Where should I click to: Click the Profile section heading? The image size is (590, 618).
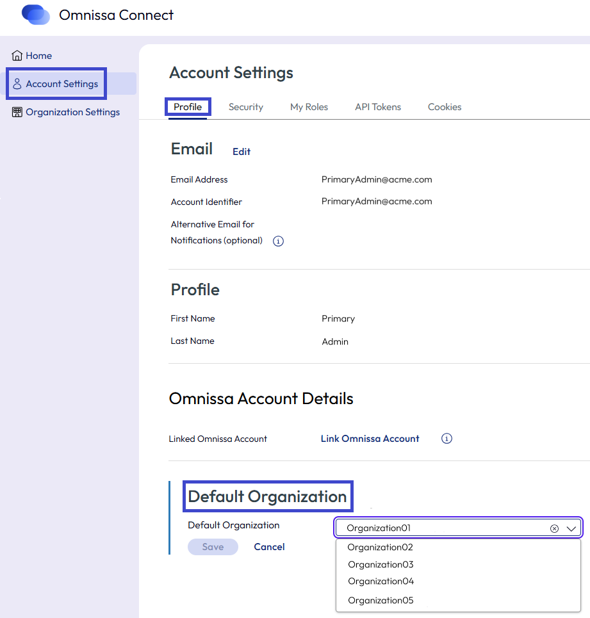(x=195, y=289)
